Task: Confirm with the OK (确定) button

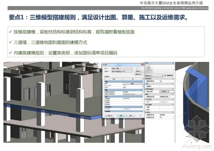Action: (121, 115)
